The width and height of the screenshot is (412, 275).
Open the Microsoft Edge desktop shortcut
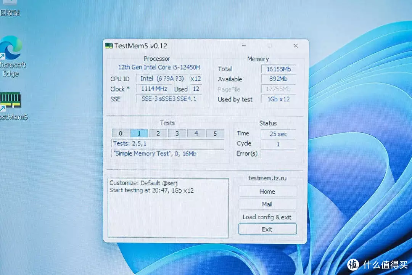pos(11,56)
